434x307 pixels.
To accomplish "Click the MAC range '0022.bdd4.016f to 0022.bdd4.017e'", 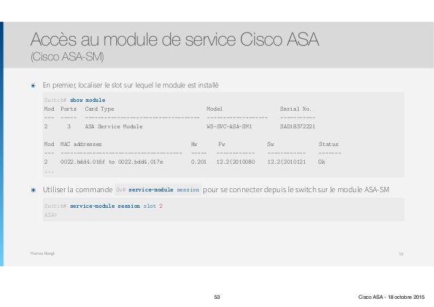I will point(112,162).
